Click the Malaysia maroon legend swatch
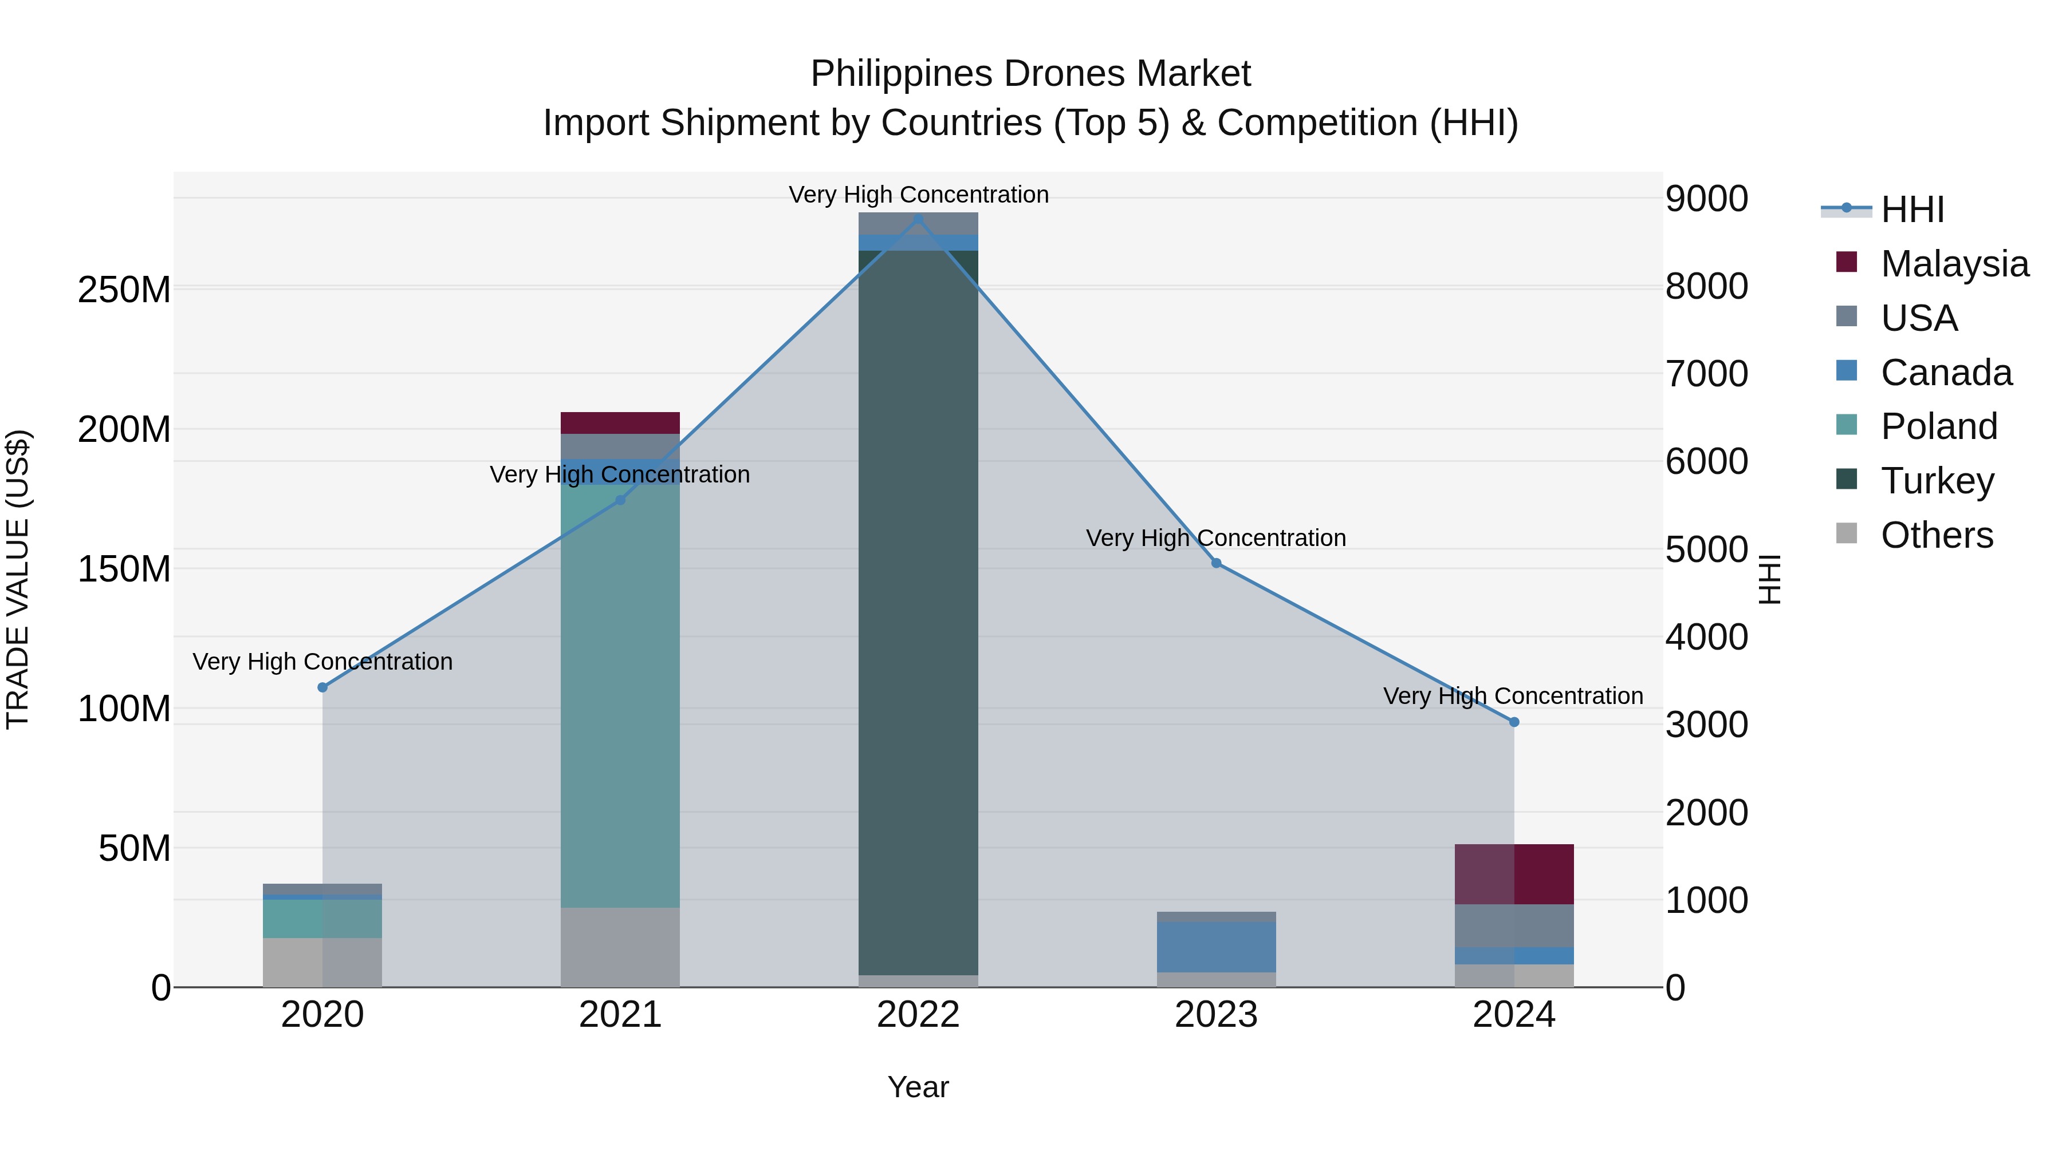Image resolution: width=2062 pixels, height=1159 pixels. click(x=1846, y=262)
